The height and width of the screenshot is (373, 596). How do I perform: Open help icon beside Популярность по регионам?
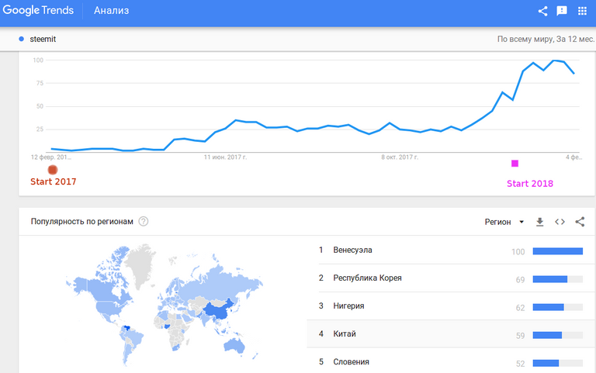point(144,221)
